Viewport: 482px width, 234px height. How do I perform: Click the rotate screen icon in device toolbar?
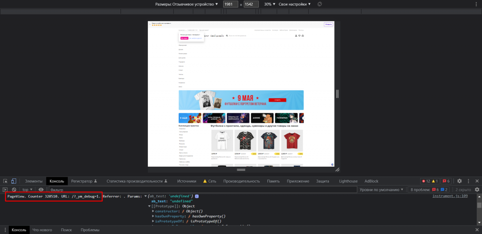coord(320,4)
